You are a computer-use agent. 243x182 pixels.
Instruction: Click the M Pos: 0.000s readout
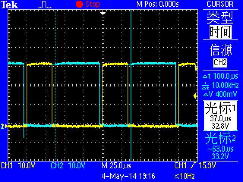pyautogui.click(x=157, y=4)
